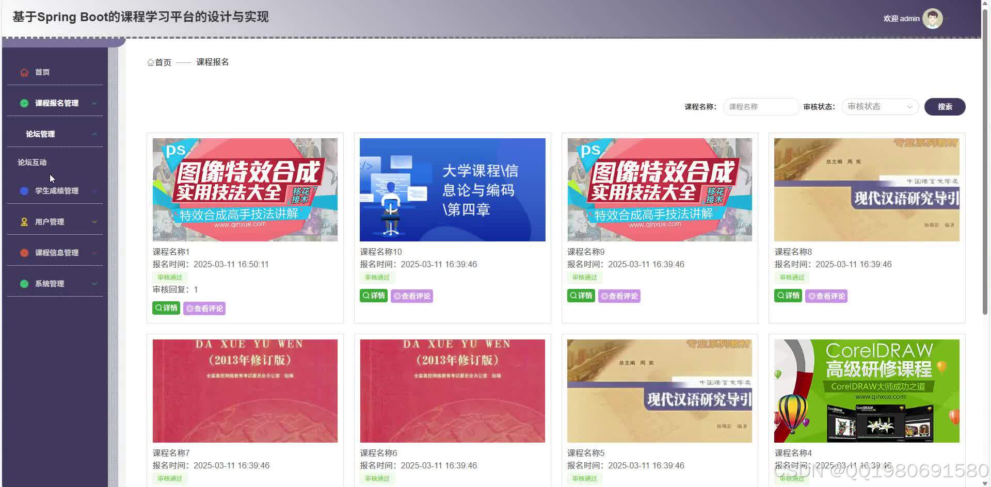Click the 审核通过 status tag on 课程名称1
991x487 pixels.
169,277
